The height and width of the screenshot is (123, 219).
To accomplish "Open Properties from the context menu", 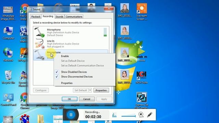I will 67,83.
